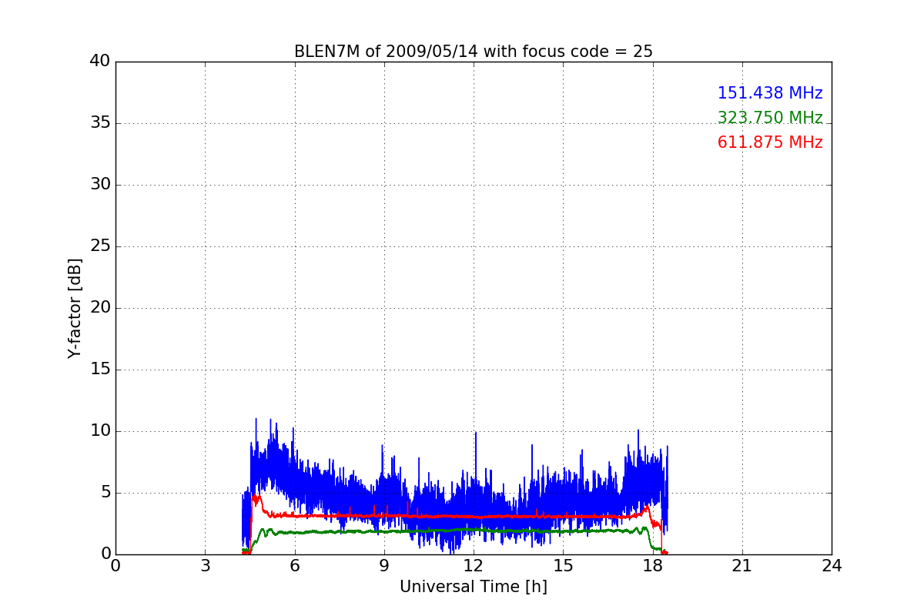The width and height of the screenshot is (924, 616).
Task: Select the green legend label '323.750 MHz'
Action: click(x=770, y=118)
